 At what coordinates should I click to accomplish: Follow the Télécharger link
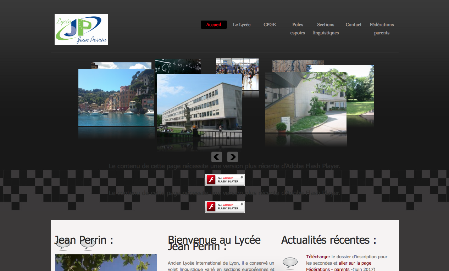pos(318,256)
